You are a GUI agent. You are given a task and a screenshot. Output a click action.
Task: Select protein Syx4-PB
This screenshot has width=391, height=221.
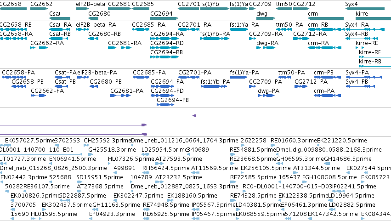tap(360, 86)
